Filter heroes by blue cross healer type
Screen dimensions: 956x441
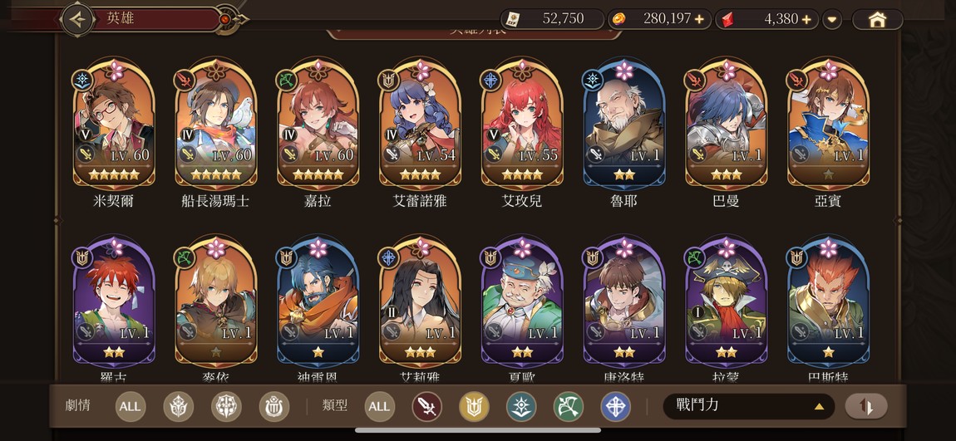[x=616, y=407]
